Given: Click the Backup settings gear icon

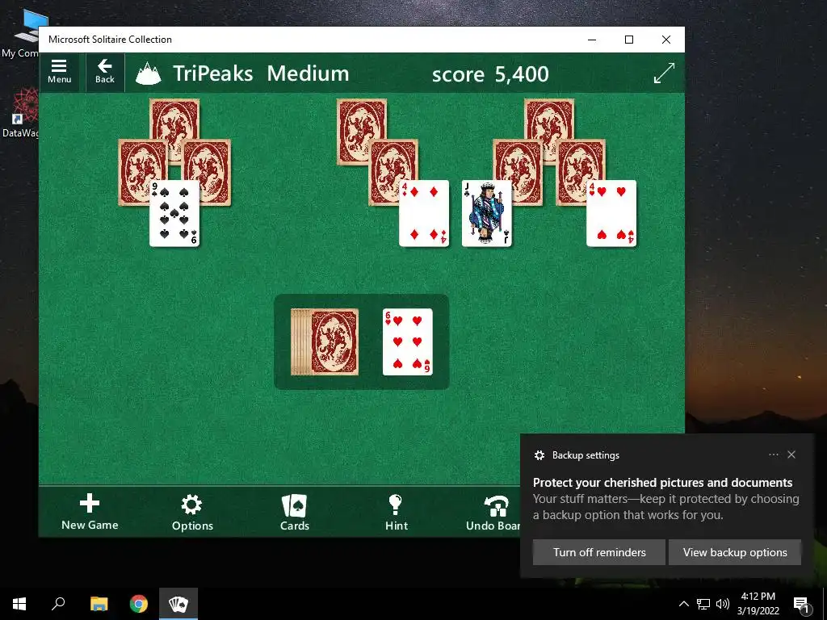Looking at the screenshot, I should point(539,455).
